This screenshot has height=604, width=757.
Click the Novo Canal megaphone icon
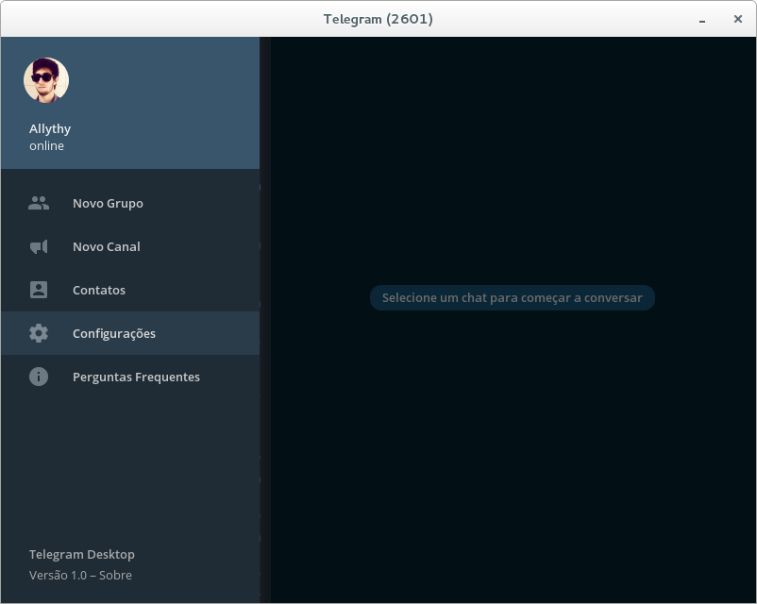(x=39, y=246)
